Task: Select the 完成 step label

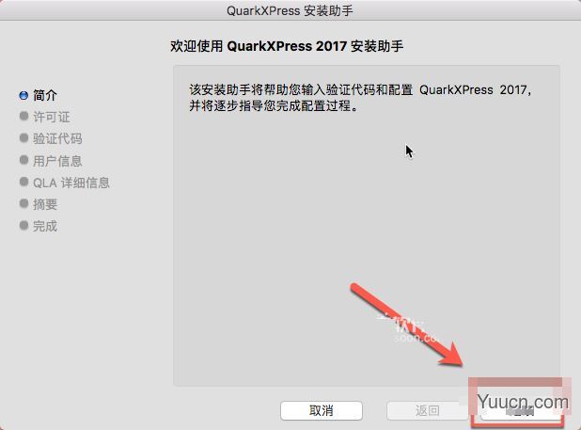Action: pyautogui.click(x=45, y=226)
